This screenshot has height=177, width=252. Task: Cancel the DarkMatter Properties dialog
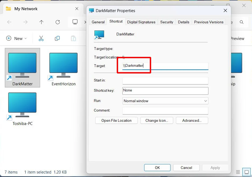(186, 168)
